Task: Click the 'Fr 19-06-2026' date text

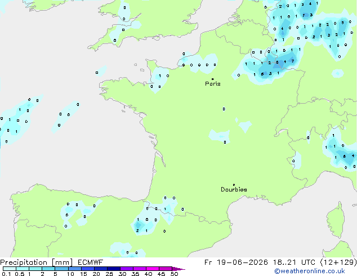Action: click(x=236, y=262)
